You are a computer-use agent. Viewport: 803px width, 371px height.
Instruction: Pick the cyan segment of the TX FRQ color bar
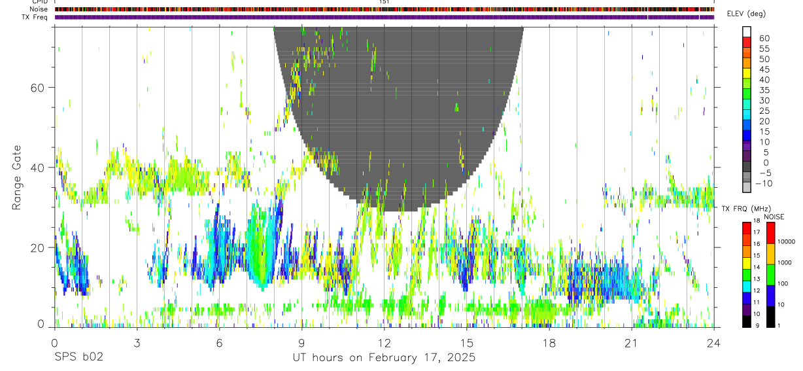[x=747, y=287]
